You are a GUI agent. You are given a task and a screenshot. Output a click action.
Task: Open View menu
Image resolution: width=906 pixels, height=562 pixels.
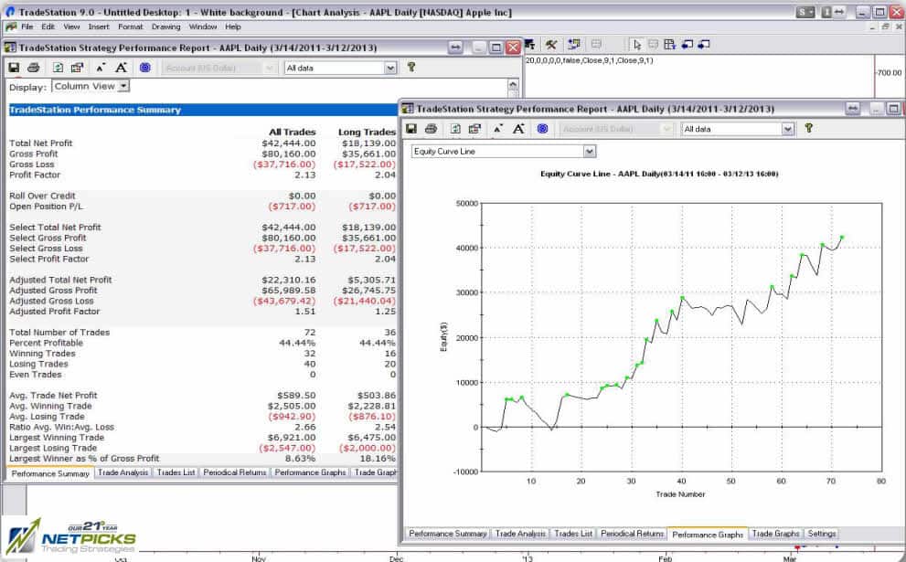71,27
